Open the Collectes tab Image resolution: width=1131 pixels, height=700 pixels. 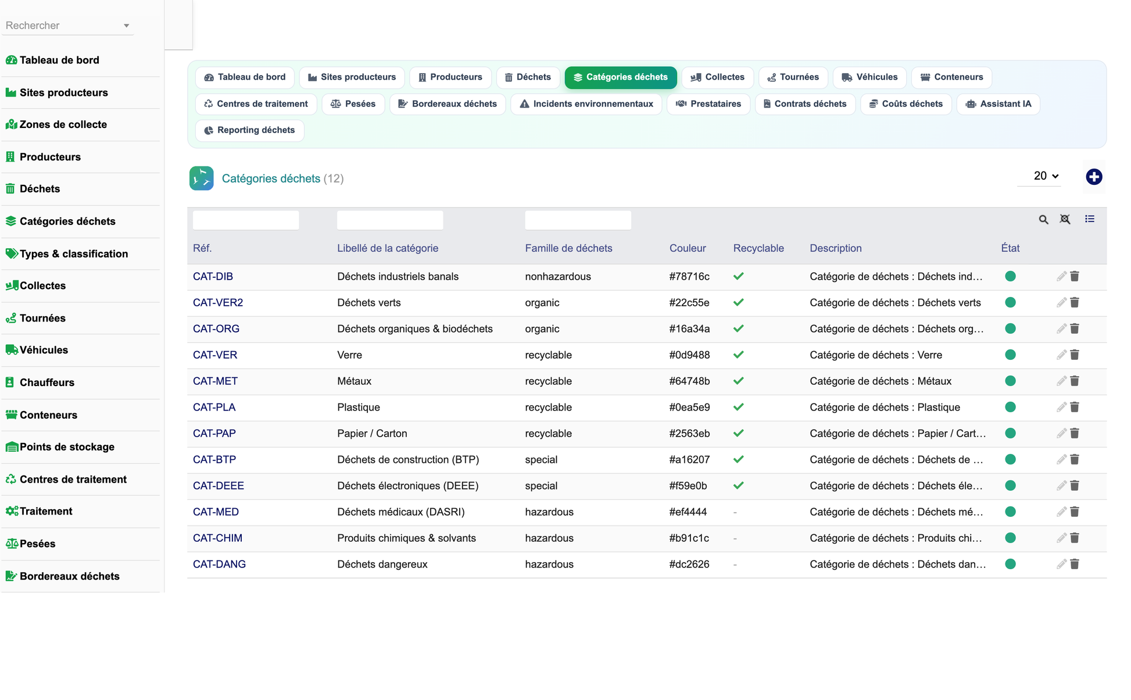point(717,77)
